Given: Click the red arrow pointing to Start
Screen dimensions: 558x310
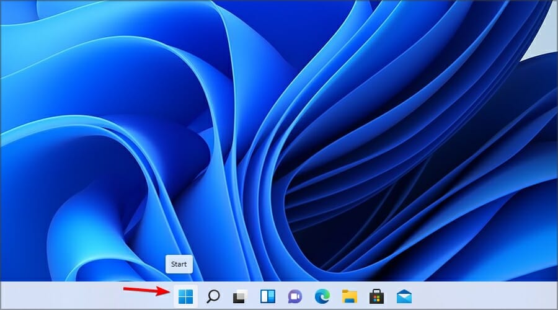Looking at the screenshot, I should coord(146,290).
